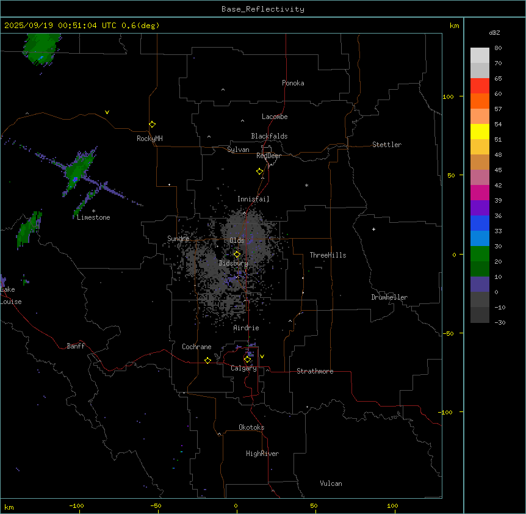
Task: Select the Ponoka city label
Action: click(293, 83)
